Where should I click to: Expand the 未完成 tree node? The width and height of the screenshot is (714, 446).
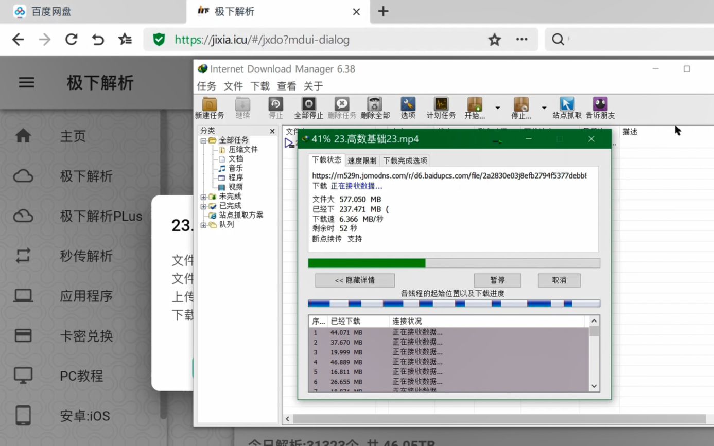203,197
